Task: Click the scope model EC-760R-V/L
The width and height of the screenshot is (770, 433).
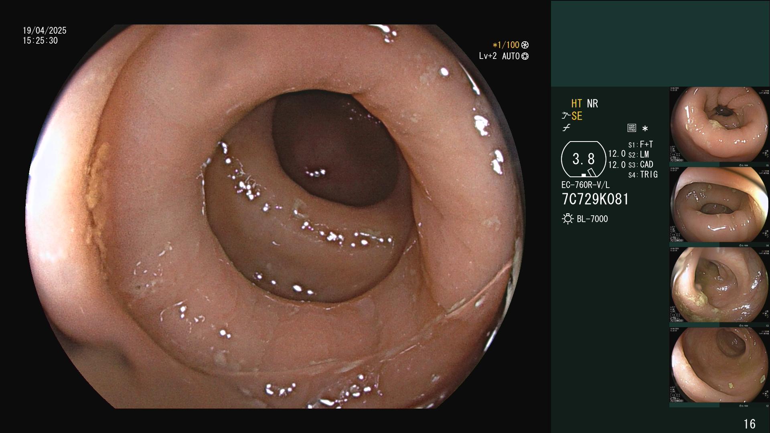Action: pyautogui.click(x=586, y=185)
